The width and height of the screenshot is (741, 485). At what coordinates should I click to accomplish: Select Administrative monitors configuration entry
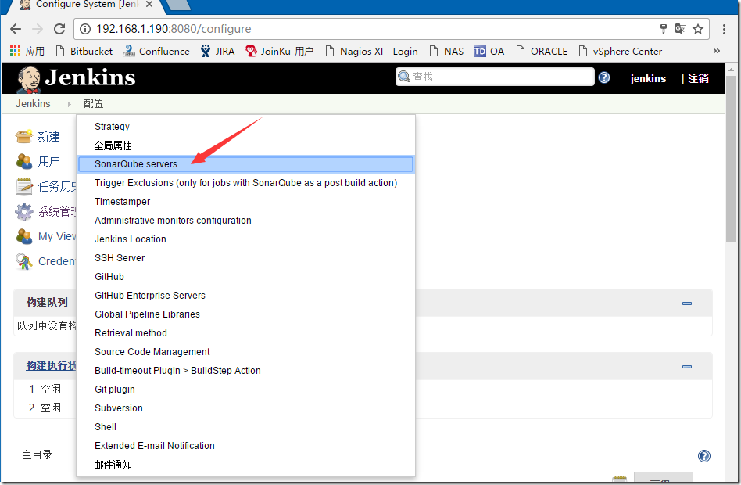(x=245, y=221)
